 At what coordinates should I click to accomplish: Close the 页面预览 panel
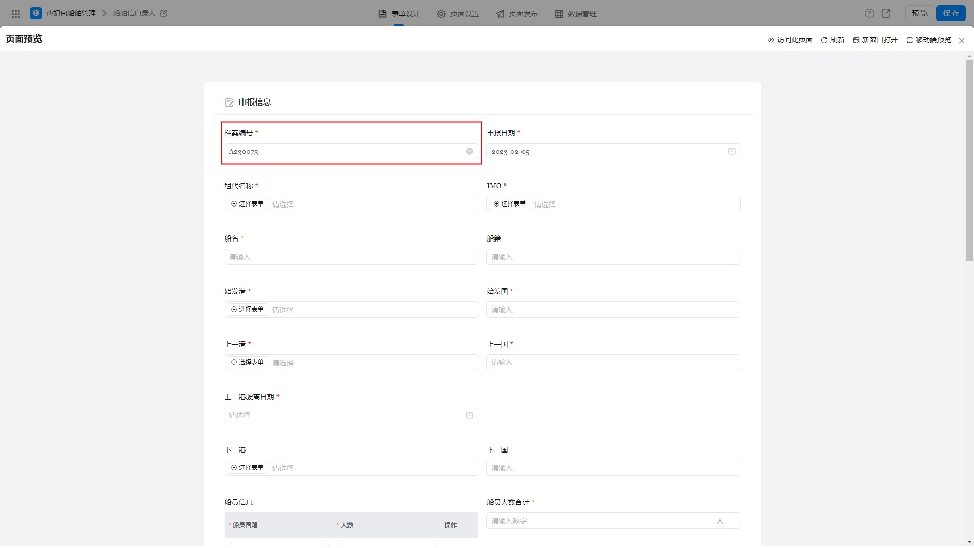pyautogui.click(x=962, y=41)
